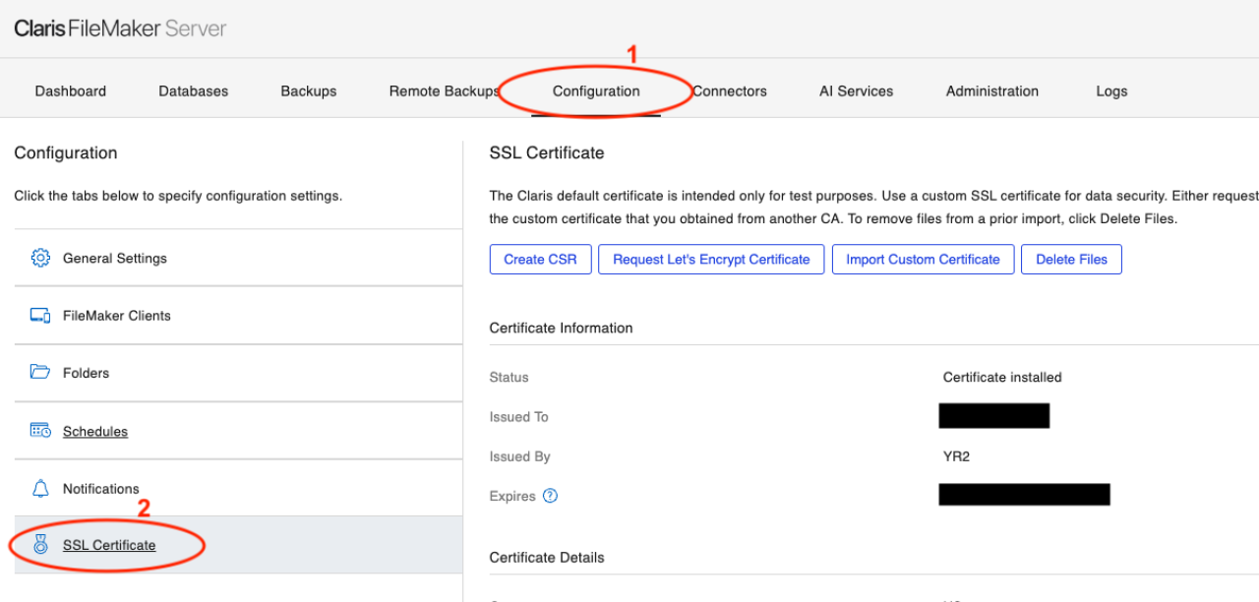Click the 'Expires' label
The image size is (1259, 602).
(x=512, y=496)
